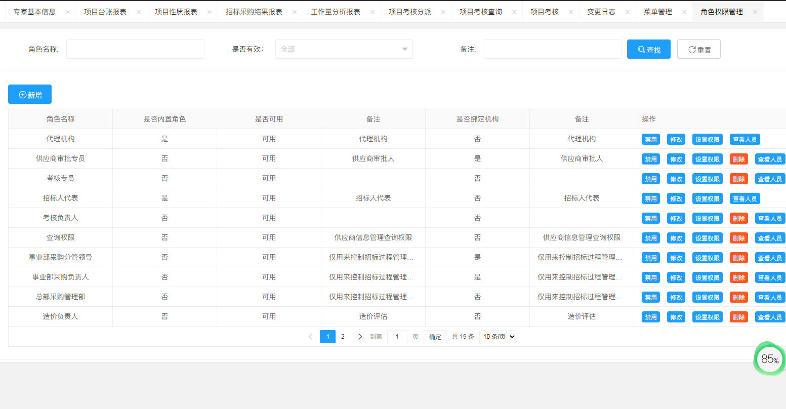The width and height of the screenshot is (786, 409).
Task: Close the 变更日志 tab
Action: [627, 11]
